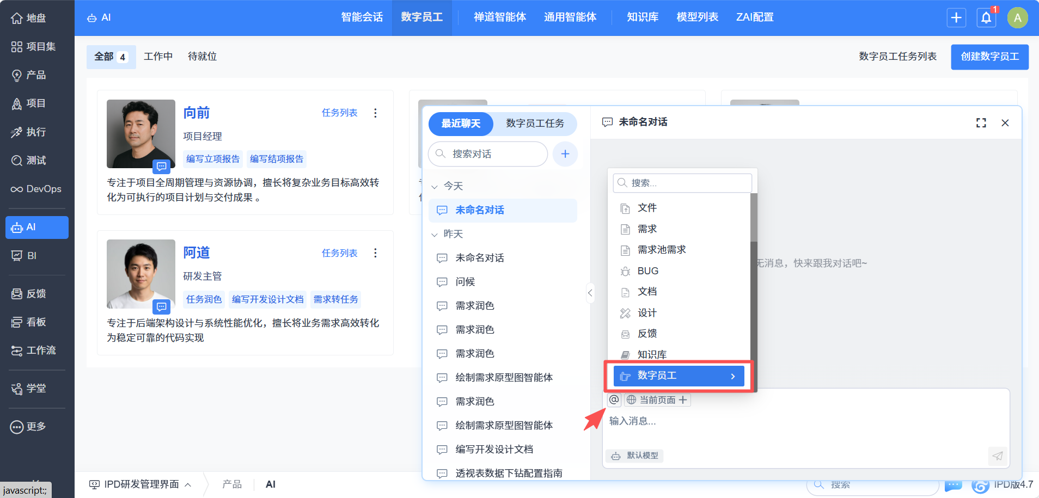
Task: Open the 默认模型 model selector
Action: click(x=634, y=456)
